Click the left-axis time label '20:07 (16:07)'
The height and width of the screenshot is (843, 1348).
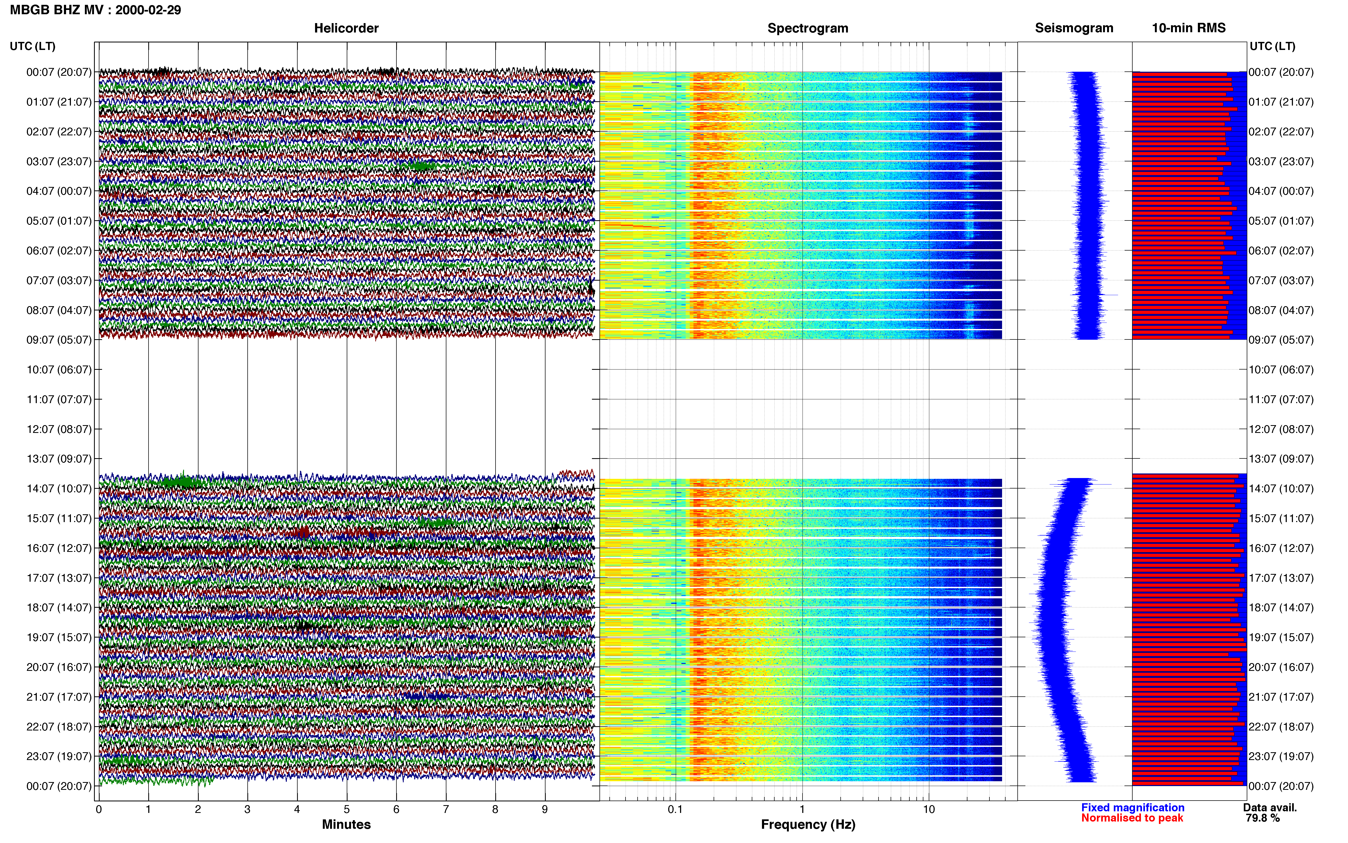pyautogui.click(x=59, y=667)
